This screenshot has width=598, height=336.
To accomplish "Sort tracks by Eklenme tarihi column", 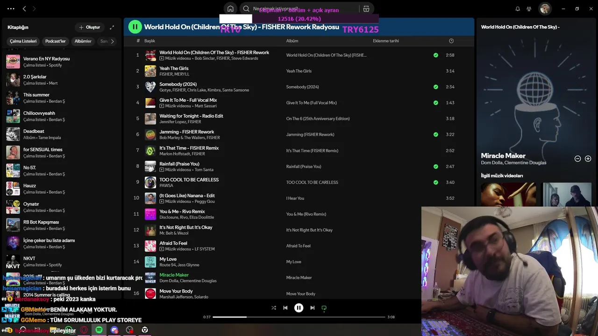I will pos(386,41).
